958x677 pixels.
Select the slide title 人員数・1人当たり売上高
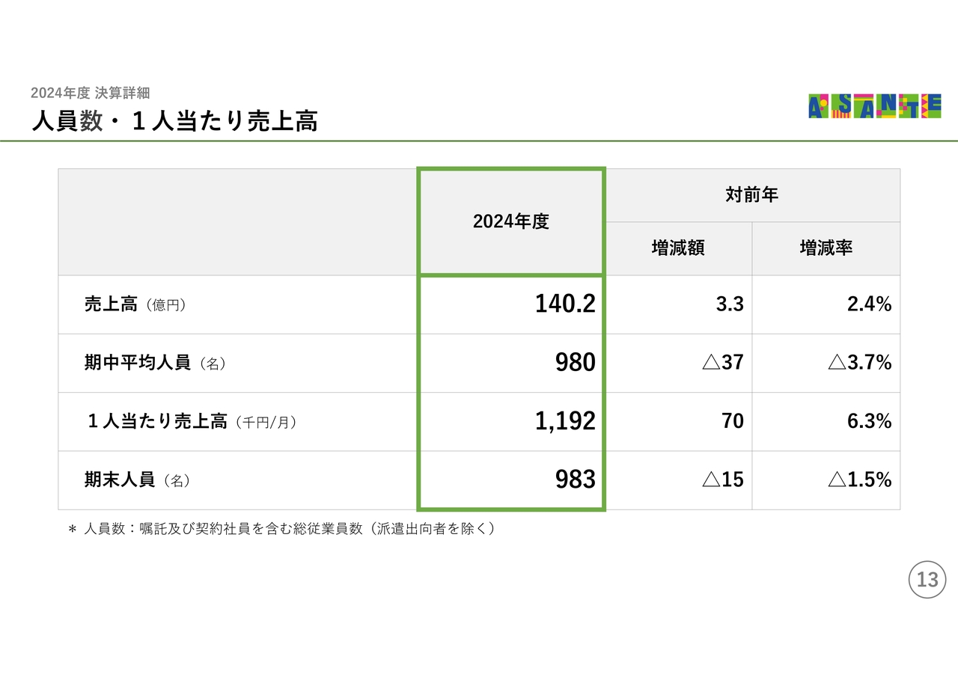174,120
